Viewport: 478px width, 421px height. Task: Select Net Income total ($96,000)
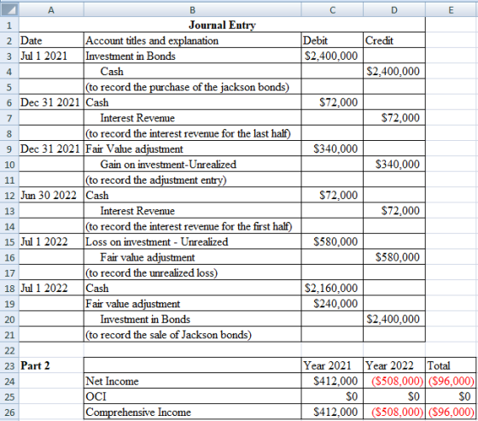tap(451, 381)
